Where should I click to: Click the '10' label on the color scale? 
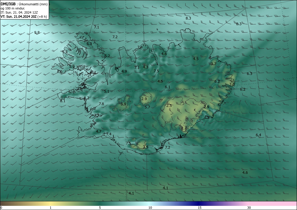click(x=150, y=208)
